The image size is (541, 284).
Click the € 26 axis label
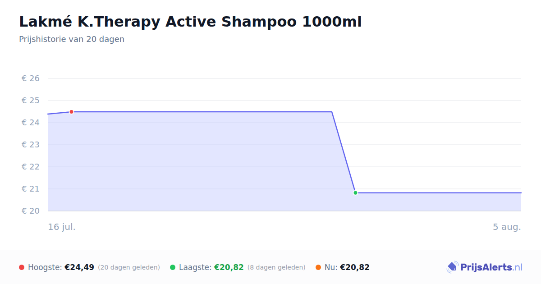(x=31, y=78)
